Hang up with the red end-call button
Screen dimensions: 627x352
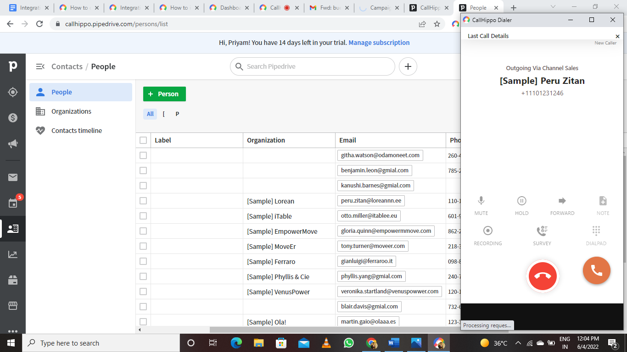click(x=543, y=276)
